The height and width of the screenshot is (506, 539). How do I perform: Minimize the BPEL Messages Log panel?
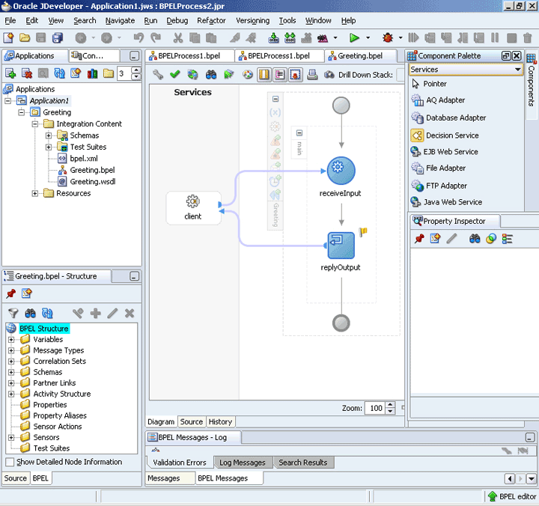[530, 438]
